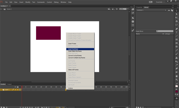The image size is (179, 108).
Task: Choose Insert Keyframe from context menu
Action: [x=80, y=49]
